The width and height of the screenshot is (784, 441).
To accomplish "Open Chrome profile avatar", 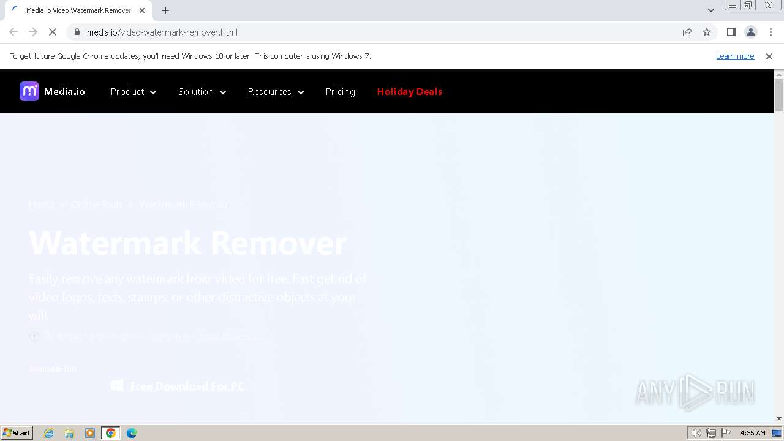I will point(750,32).
